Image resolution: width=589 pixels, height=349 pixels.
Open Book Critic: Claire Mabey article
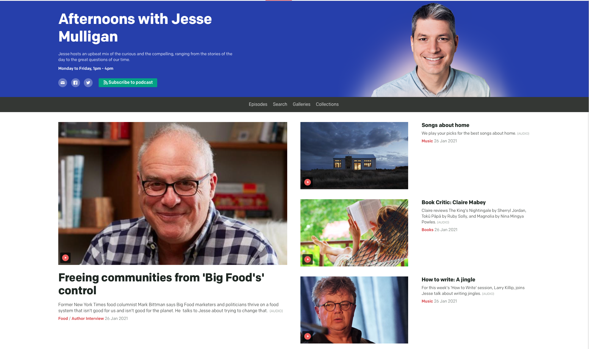pos(453,202)
